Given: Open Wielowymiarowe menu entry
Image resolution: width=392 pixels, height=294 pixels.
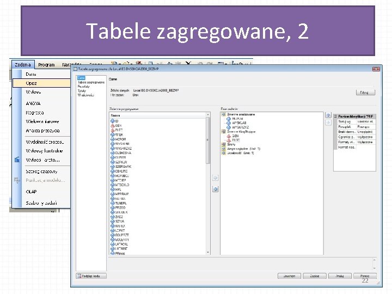Looking at the screenshot, I should point(42,121).
